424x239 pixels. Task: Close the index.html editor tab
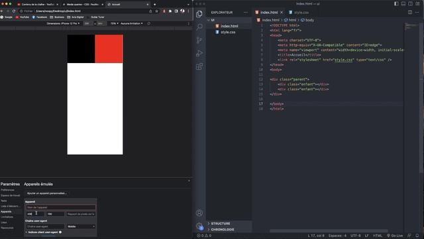tap(282, 13)
